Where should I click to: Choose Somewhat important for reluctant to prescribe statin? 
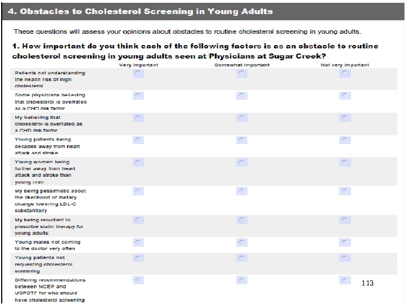click(x=240, y=221)
